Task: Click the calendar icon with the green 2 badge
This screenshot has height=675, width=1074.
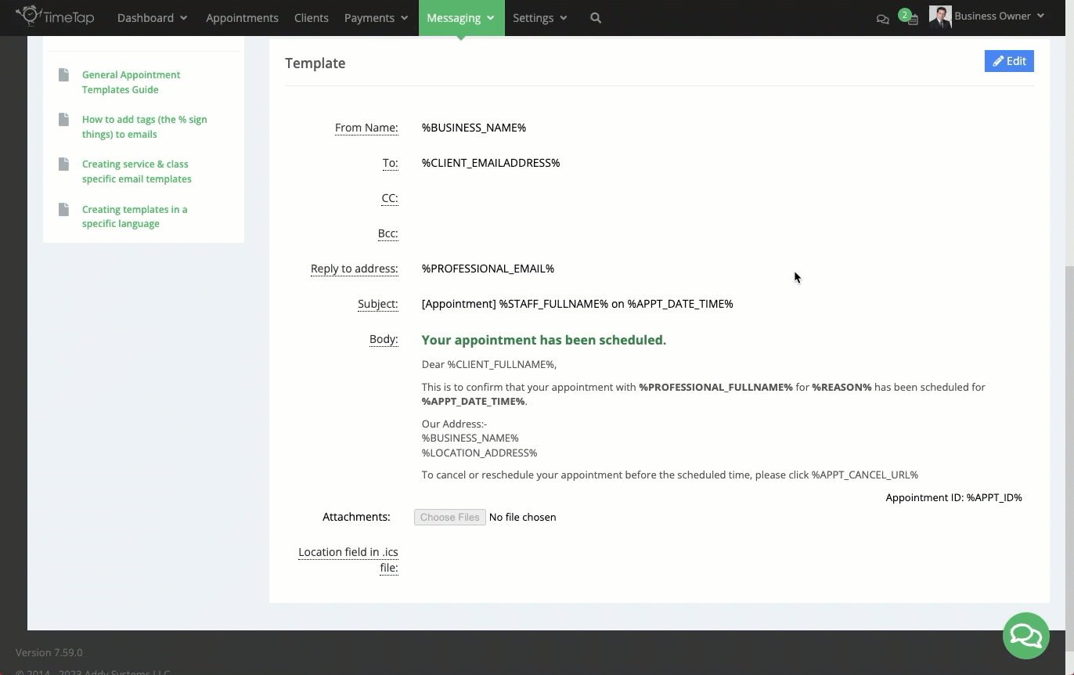Action: (x=910, y=20)
